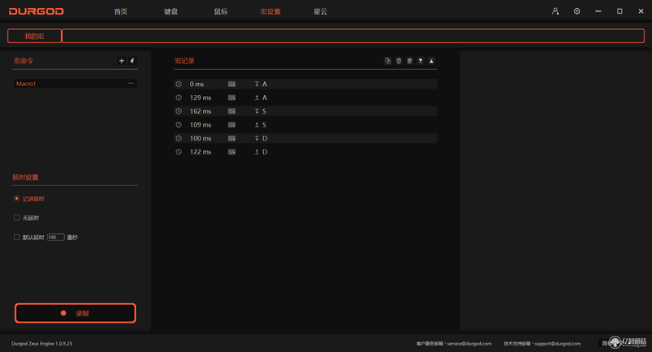
Task: Open the settings hexagon icon
Action: tap(577, 11)
